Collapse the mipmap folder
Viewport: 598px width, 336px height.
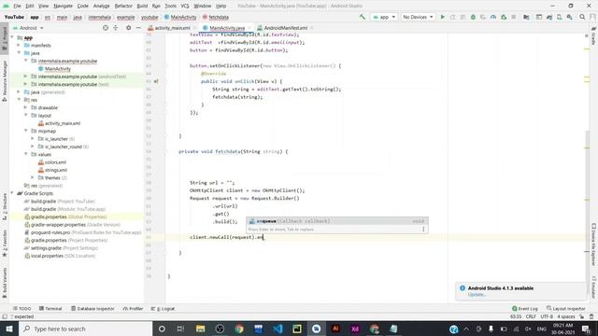click(26, 131)
